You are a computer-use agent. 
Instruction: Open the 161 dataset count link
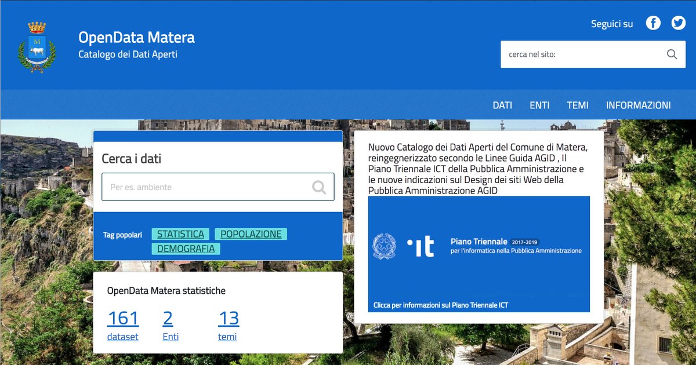(x=123, y=318)
